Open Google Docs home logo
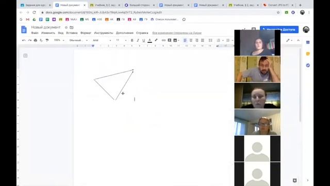This screenshot has height=186, width=330. (x=24, y=29)
